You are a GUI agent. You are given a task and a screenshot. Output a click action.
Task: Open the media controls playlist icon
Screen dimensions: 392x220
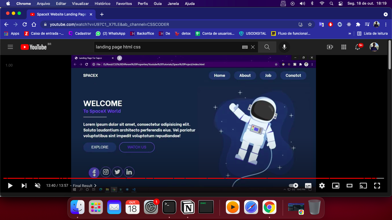(367, 24)
